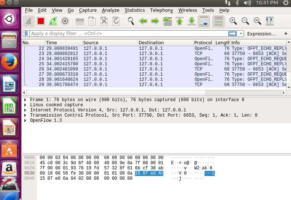The image size is (291, 200).
Task: Select packet number 29 TCP row
Action: 154,85
